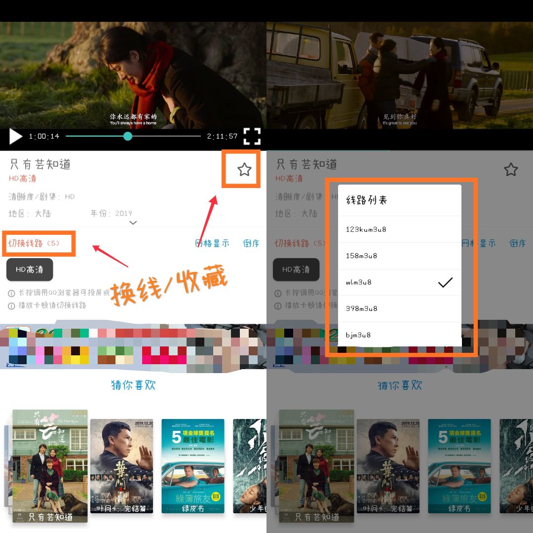Expand movie details chevron under 年份 2019
This screenshot has height=533, width=533.
(x=133, y=223)
